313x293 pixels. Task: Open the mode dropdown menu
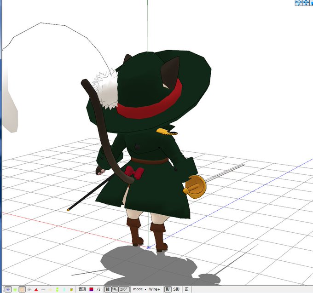tap(139, 289)
